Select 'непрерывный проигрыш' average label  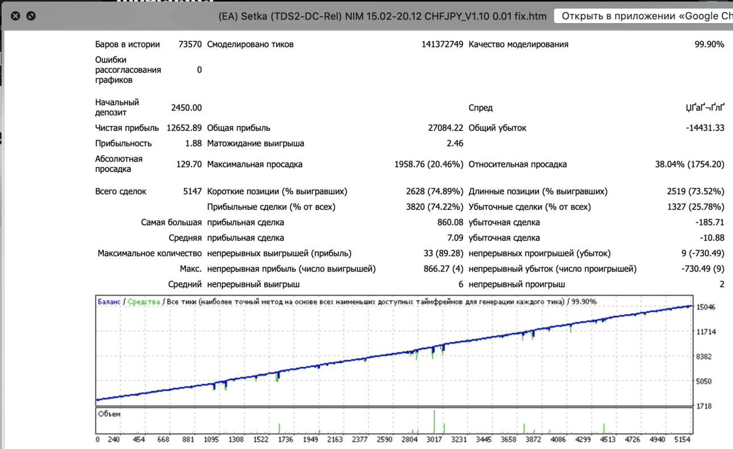(x=517, y=284)
